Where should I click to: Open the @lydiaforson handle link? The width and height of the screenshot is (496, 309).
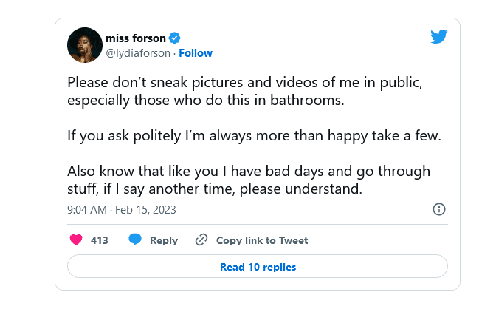click(139, 53)
